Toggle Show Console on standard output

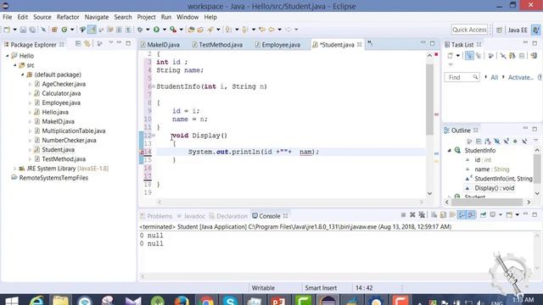[x=462, y=215]
